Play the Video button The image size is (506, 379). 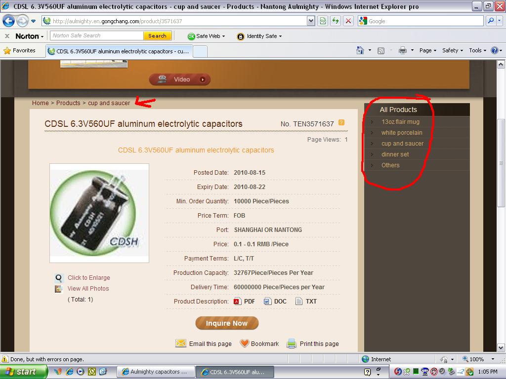pos(180,79)
